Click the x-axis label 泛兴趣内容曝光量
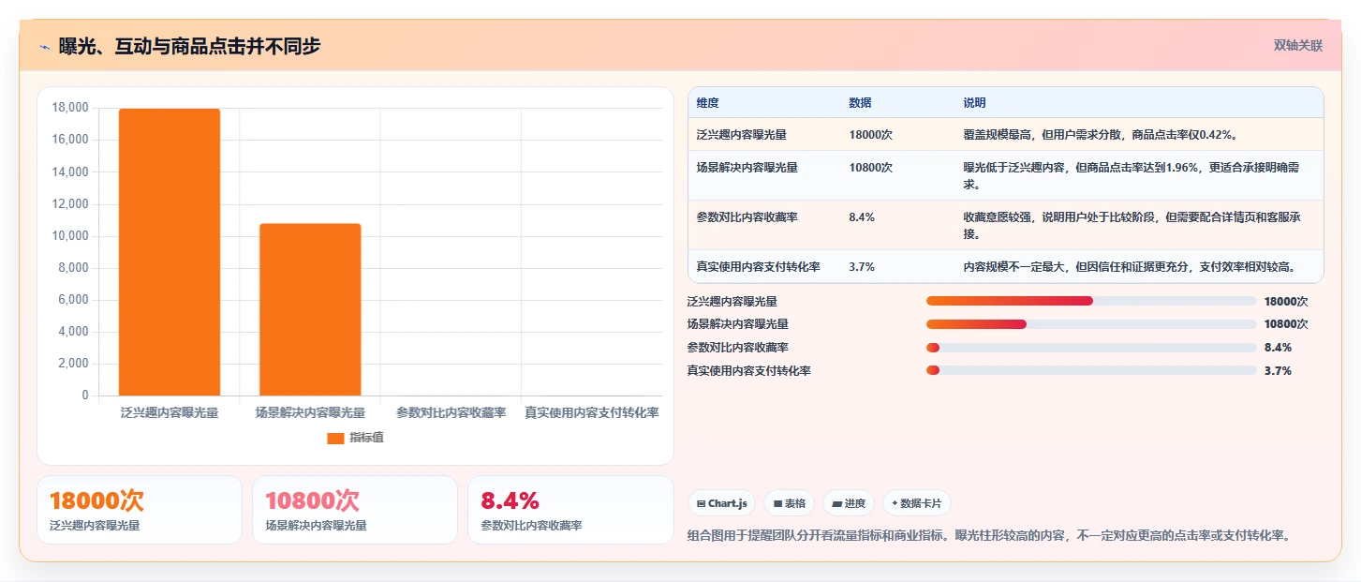Screen dimensions: 1361x582 tap(170, 412)
